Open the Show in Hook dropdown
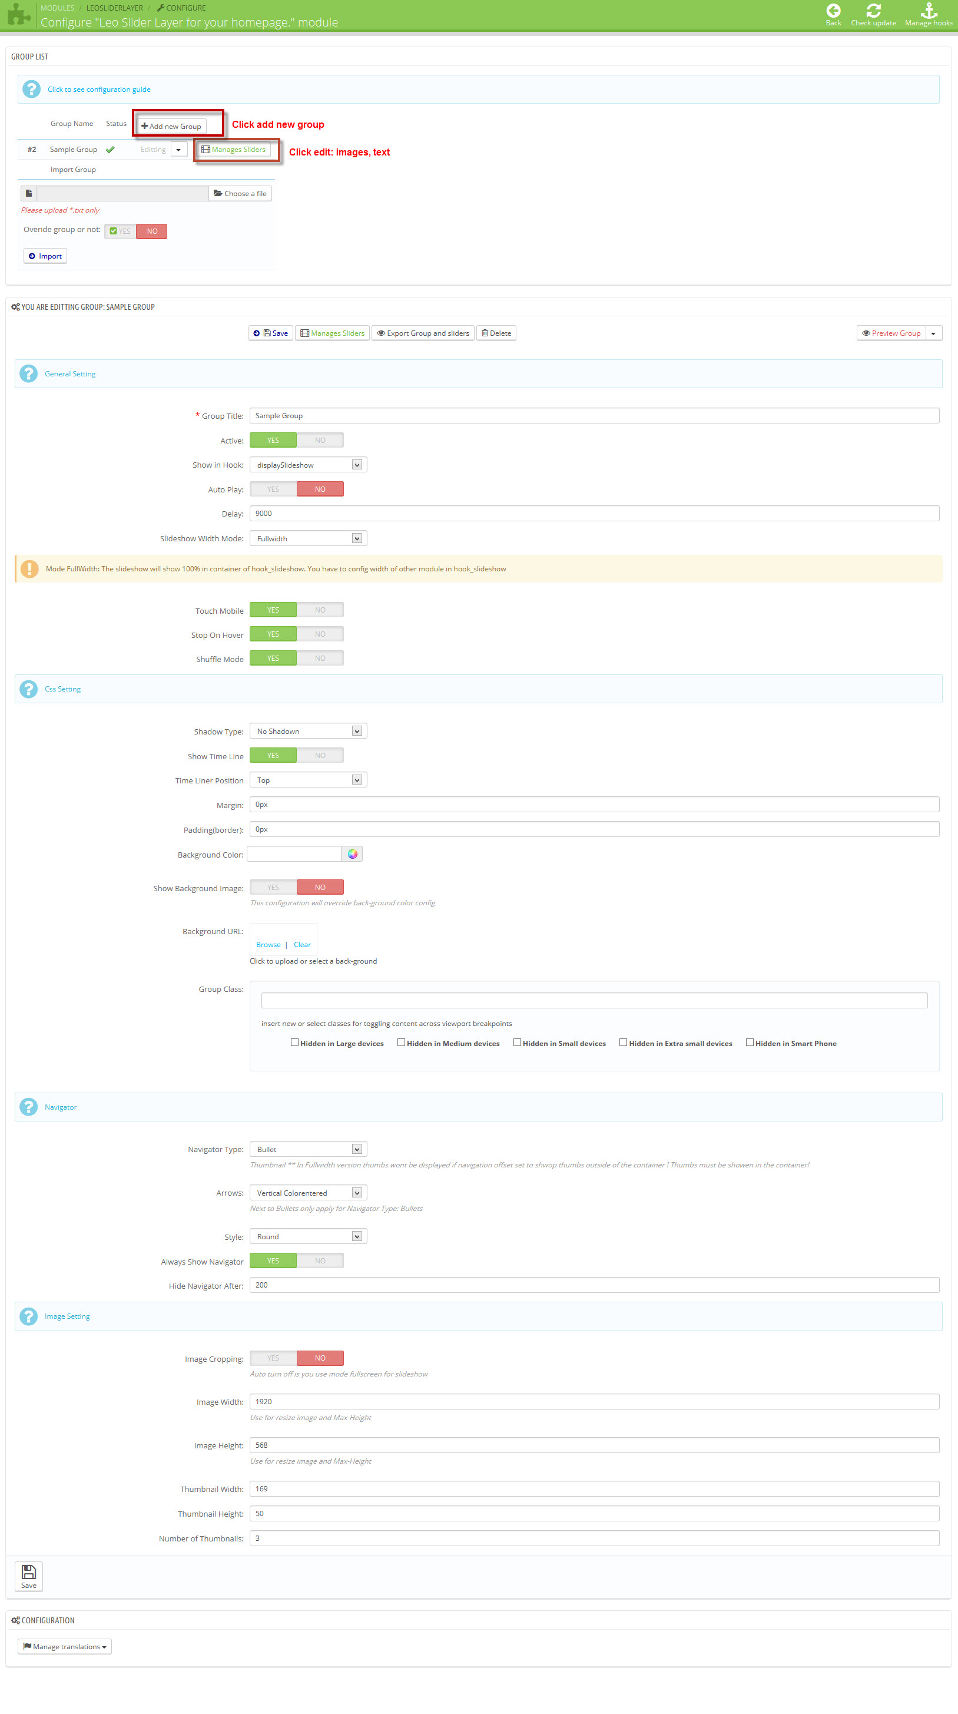 pos(308,465)
